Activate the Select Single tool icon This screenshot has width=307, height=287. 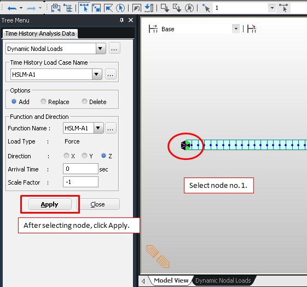[84, 8]
